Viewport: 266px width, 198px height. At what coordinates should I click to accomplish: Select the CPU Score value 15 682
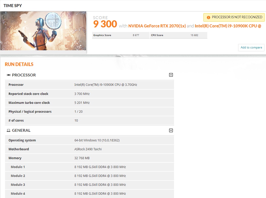(x=194, y=35)
